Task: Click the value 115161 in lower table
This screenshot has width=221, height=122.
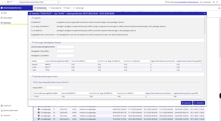Action: 36,97
